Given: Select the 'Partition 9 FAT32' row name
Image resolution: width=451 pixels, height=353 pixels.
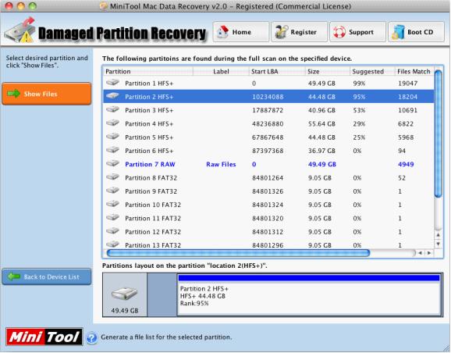Looking at the screenshot, I should [x=151, y=191].
